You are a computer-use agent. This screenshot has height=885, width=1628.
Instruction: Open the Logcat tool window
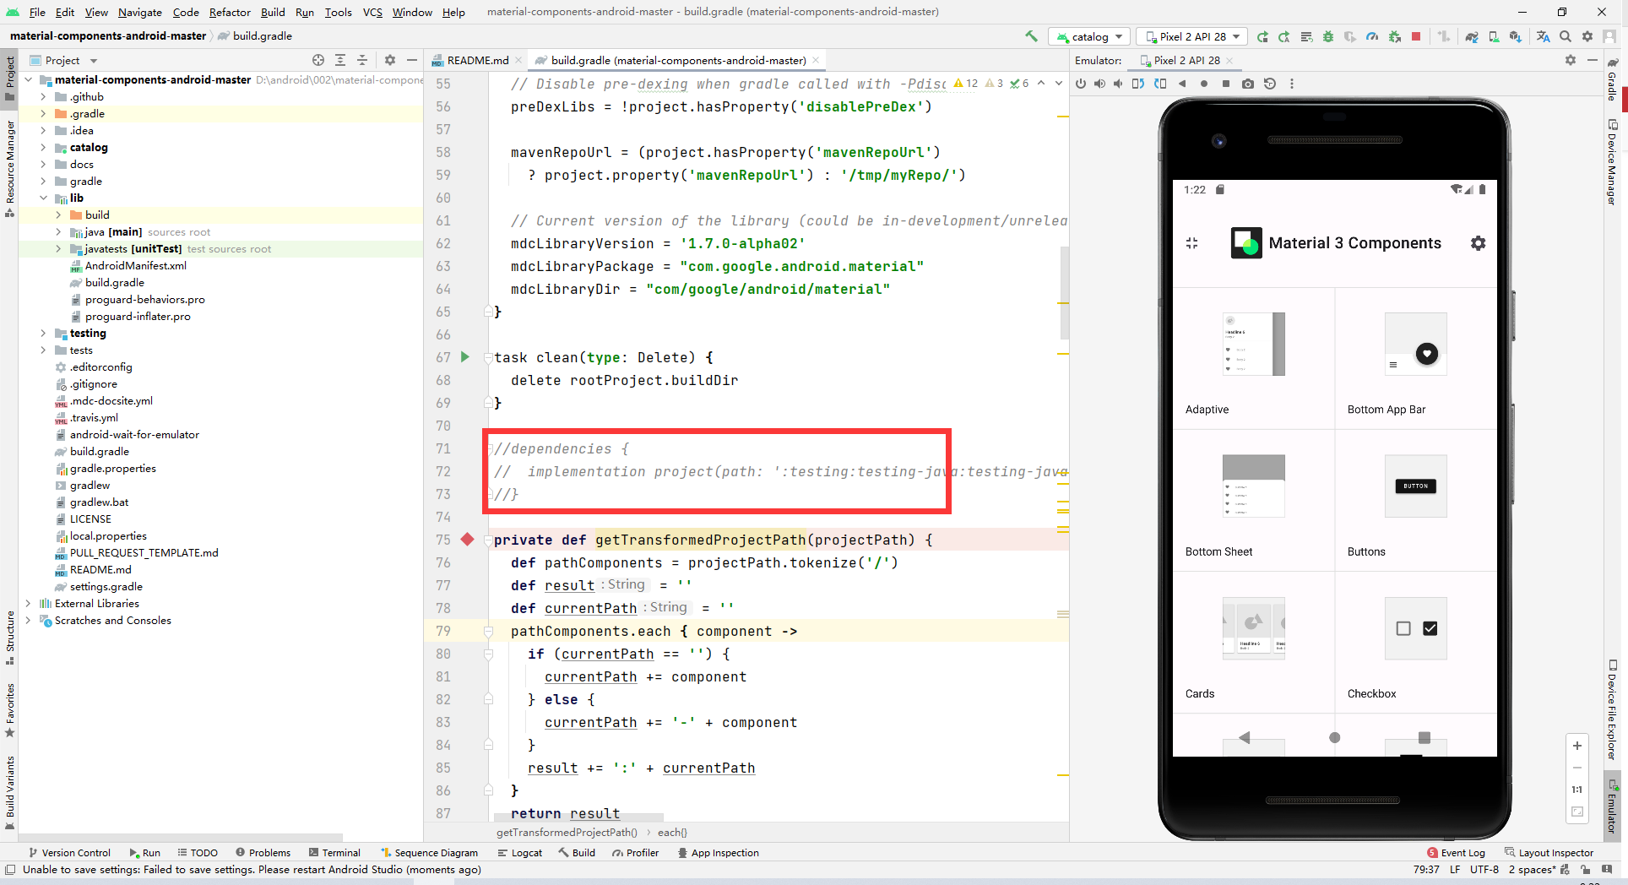(x=519, y=853)
